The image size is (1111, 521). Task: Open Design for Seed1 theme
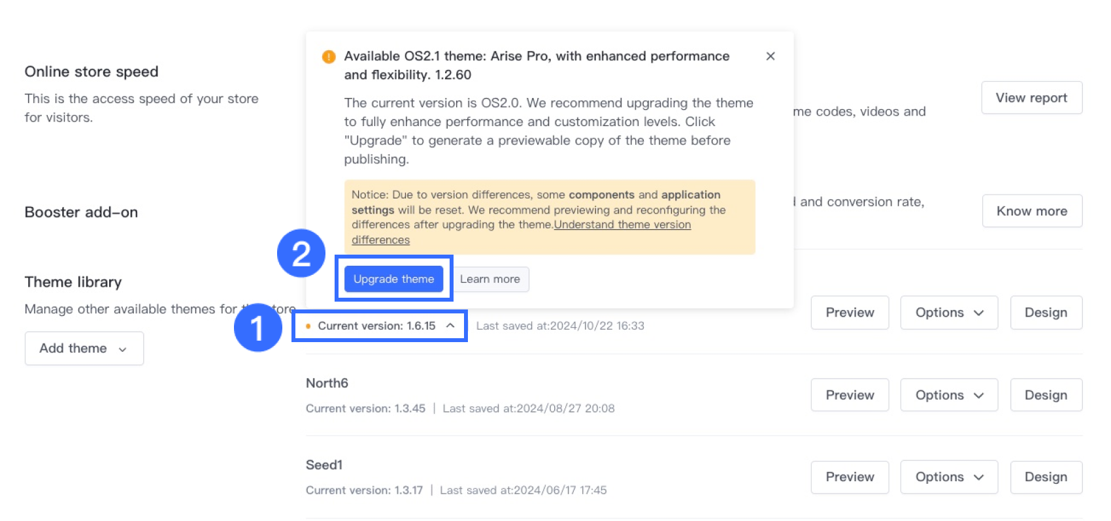[x=1046, y=477]
